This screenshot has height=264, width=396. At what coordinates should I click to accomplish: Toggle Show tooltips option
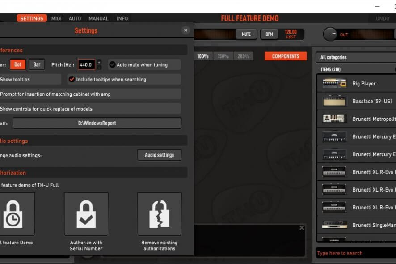click(x=30, y=79)
